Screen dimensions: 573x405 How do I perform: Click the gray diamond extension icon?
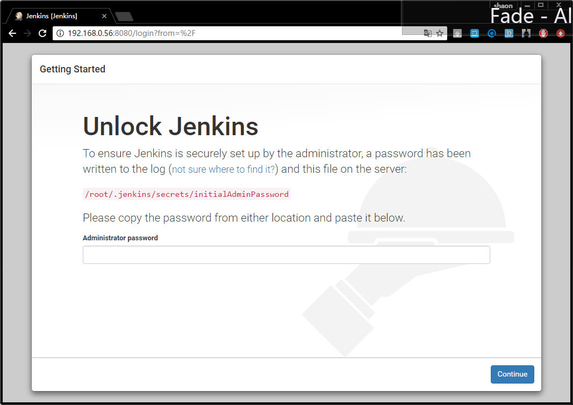457,34
